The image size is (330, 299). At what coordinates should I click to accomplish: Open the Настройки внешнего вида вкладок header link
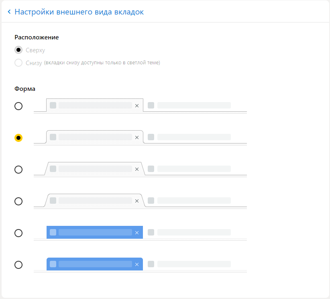[x=79, y=12]
